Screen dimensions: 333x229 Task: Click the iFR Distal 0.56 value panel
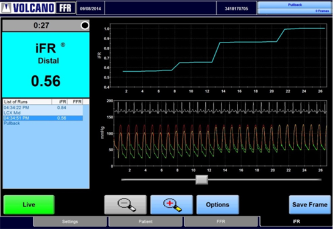click(46, 65)
